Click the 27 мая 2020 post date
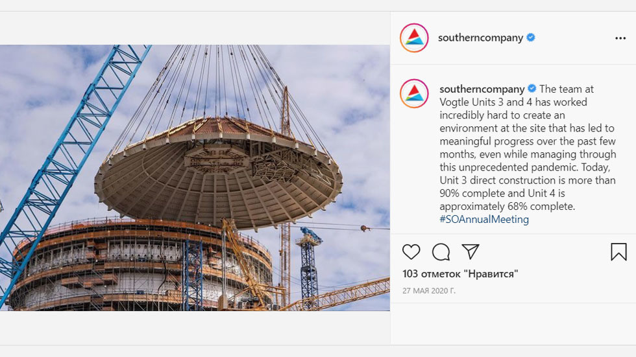The height and width of the screenshot is (357, 636). pyautogui.click(x=429, y=291)
